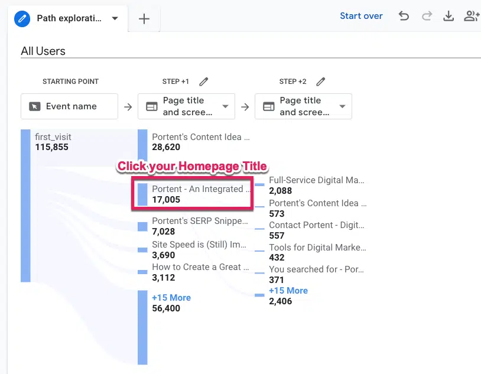Click the 2,406 count value

point(280,301)
